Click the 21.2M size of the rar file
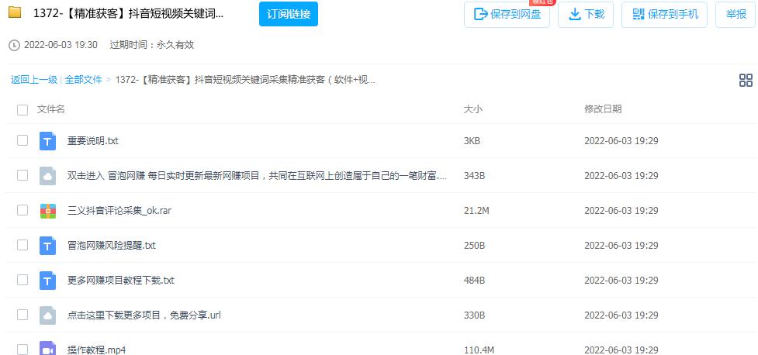758x355 pixels. point(476,211)
